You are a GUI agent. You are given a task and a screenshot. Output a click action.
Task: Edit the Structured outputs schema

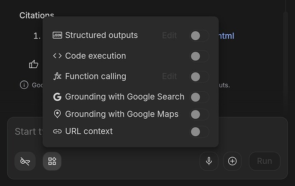pyautogui.click(x=169, y=36)
